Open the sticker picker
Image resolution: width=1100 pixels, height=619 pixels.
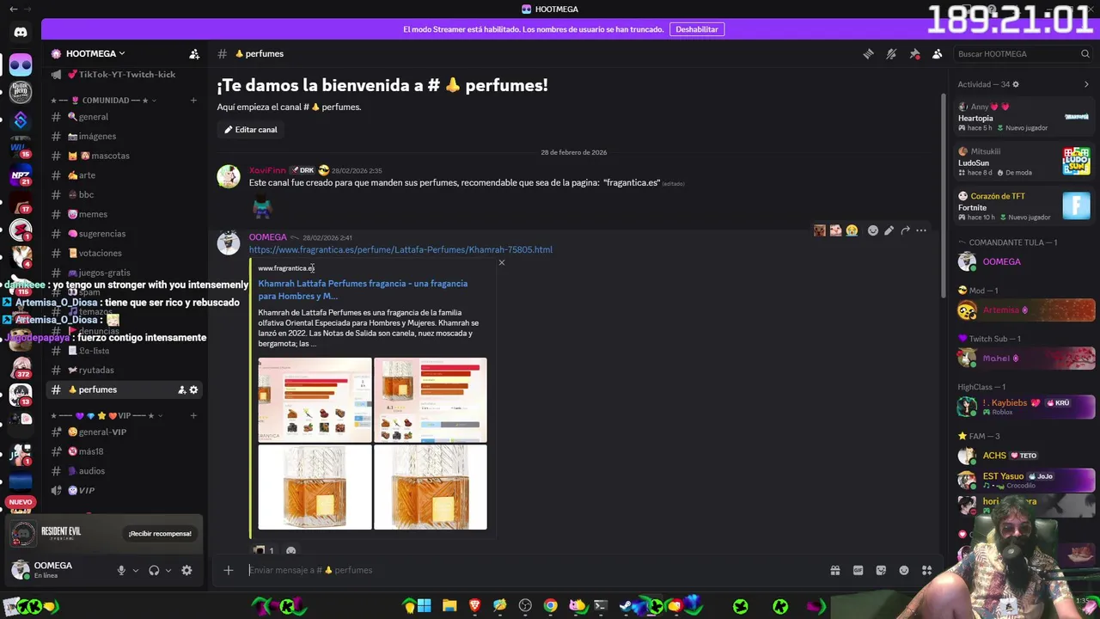coord(881,570)
